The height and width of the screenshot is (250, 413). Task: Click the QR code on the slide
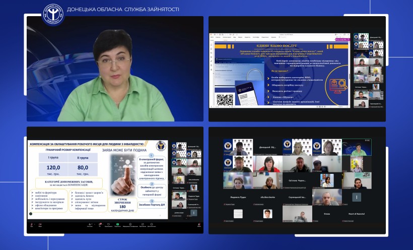pyautogui.click(x=225, y=99)
